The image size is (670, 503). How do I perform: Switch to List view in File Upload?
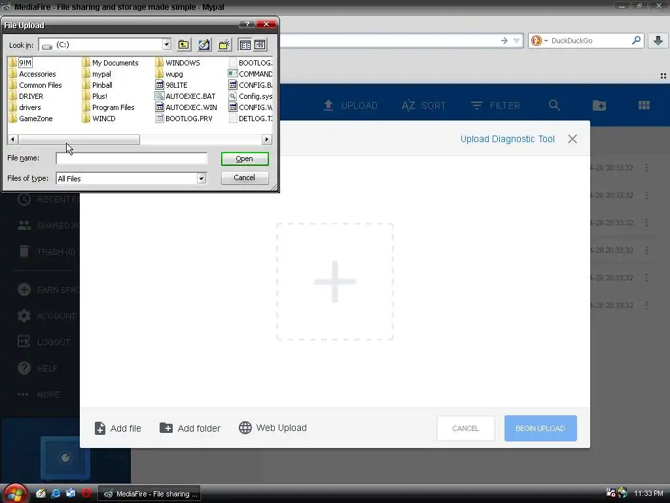[245, 45]
